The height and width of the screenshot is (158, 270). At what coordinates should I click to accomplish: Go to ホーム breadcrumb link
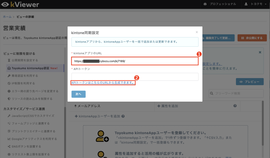tap(7, 17)
